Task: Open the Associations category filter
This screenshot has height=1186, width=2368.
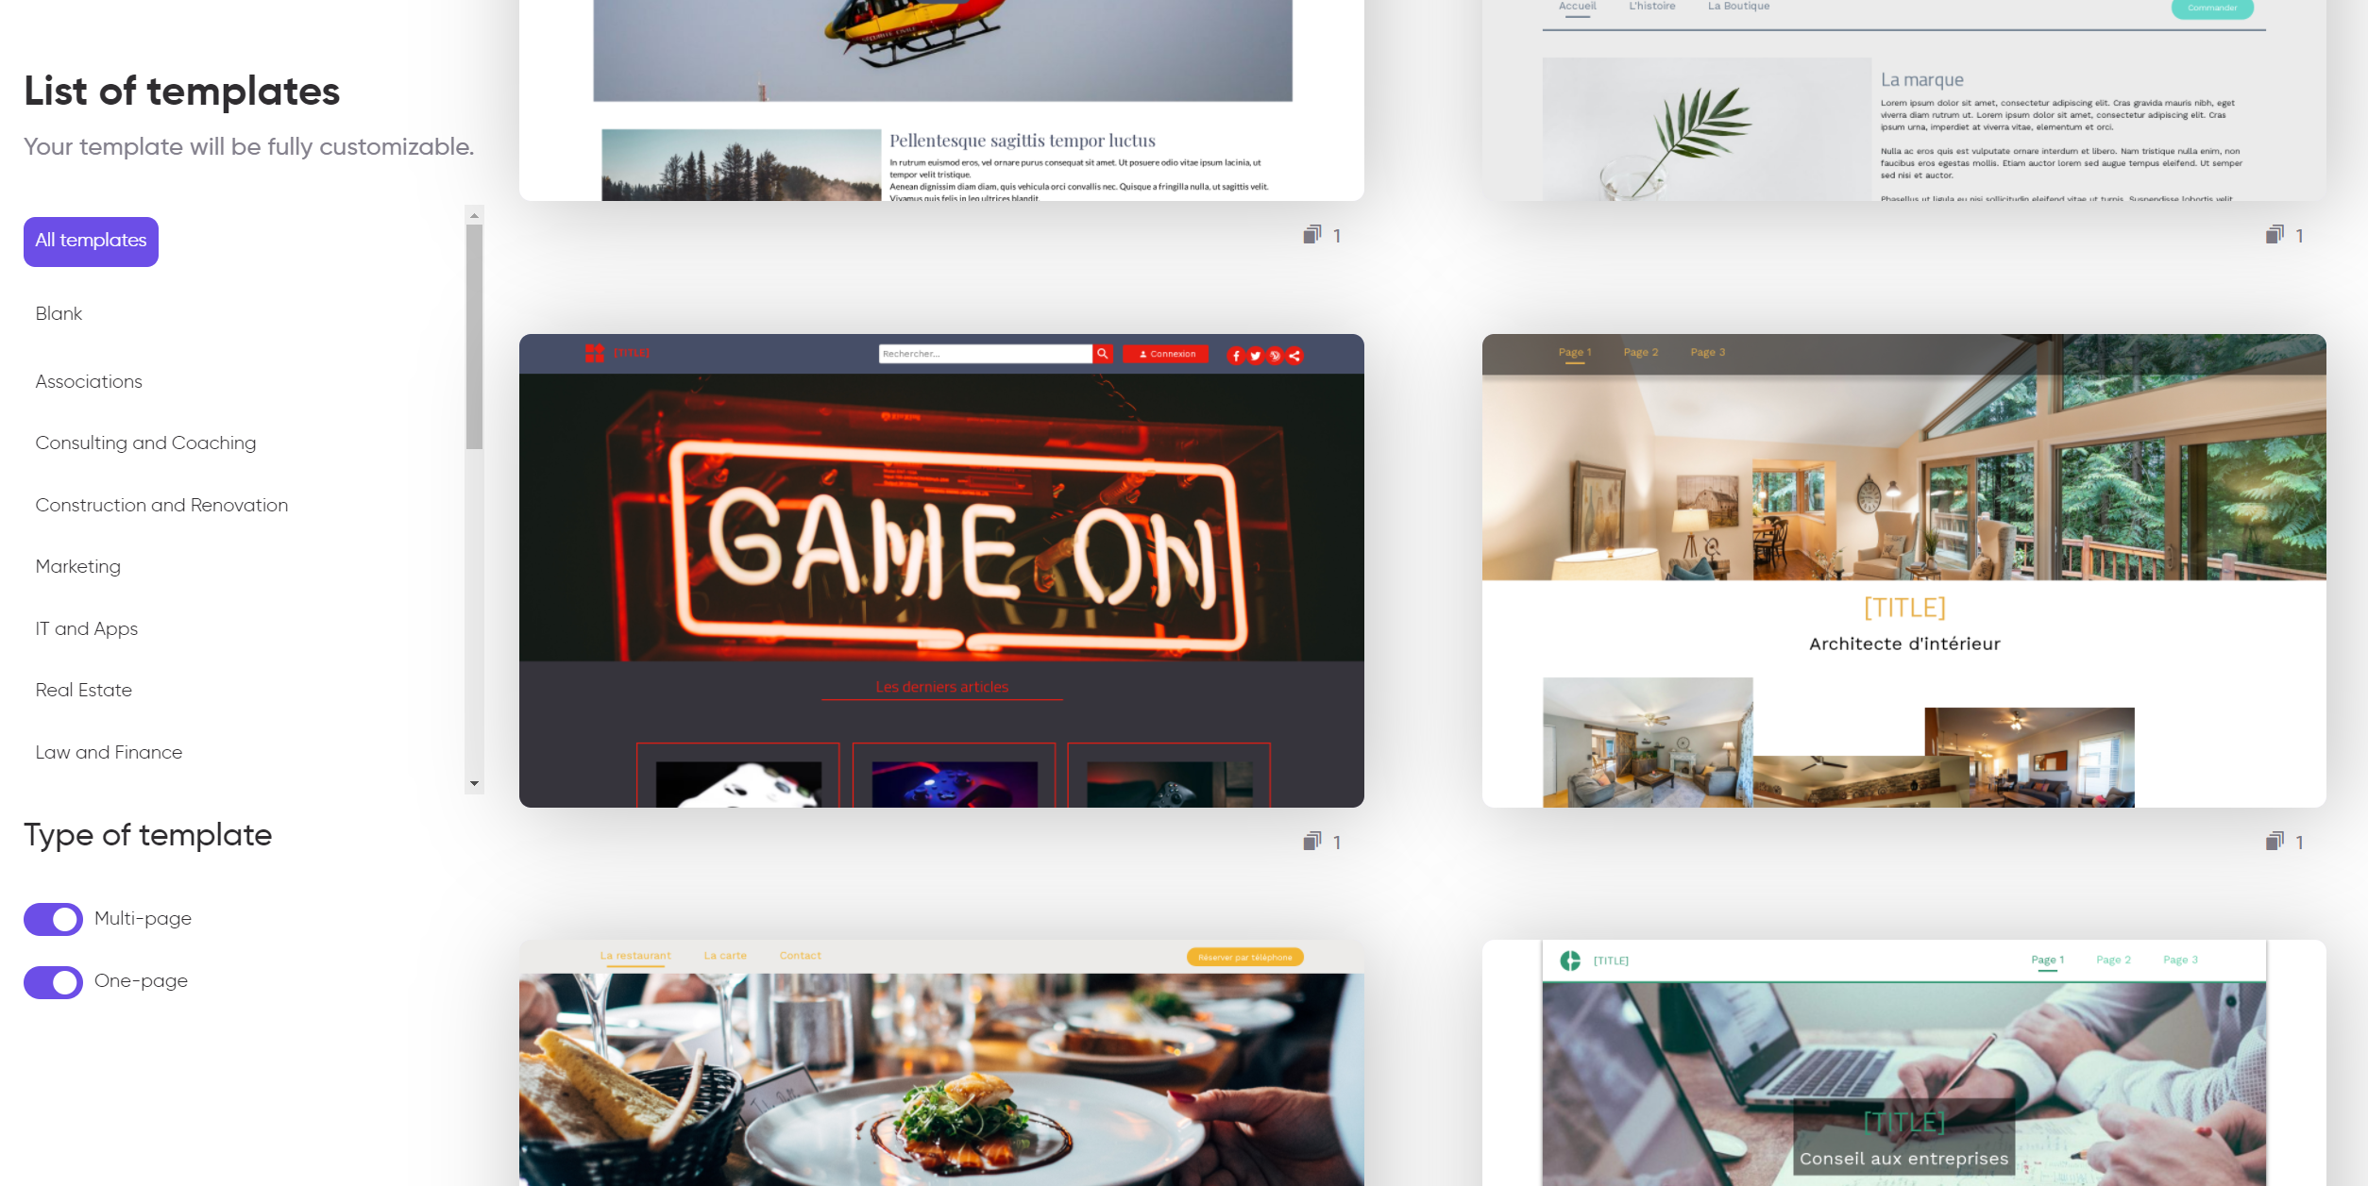Action: 88,381
